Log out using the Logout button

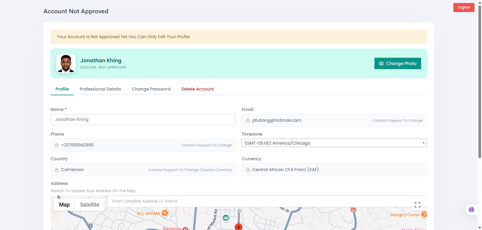tap(464, 8)
